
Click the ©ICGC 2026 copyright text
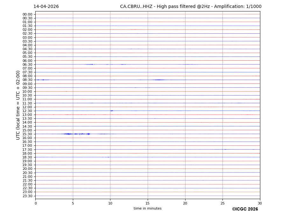point(245,209)
